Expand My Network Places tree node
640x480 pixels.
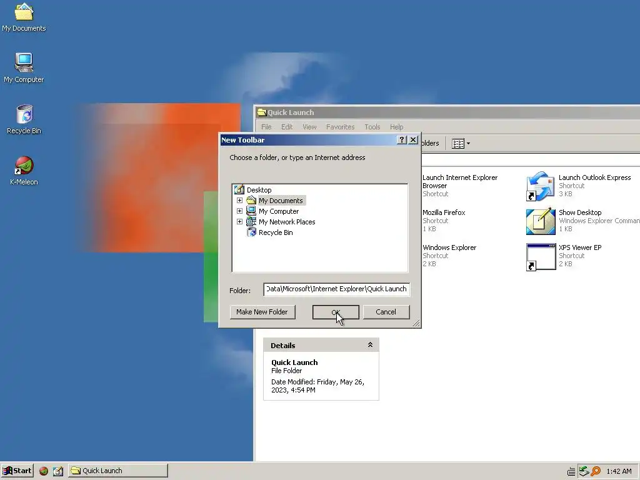coord(239,222)
